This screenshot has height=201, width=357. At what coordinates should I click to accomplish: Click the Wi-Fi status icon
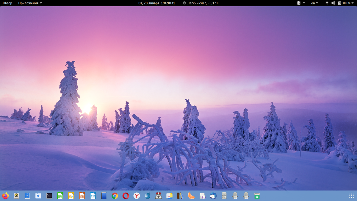(327, 3)
